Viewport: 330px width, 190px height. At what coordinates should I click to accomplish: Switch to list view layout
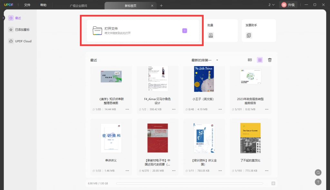pos(250,60)
